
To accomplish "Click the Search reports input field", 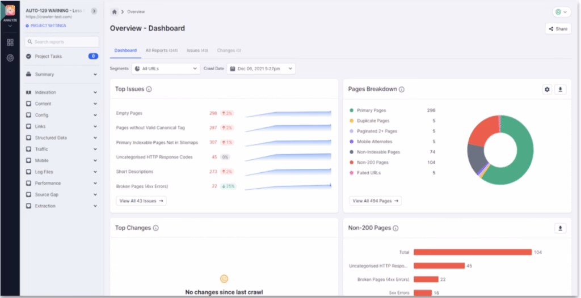I will pos(62,42).
